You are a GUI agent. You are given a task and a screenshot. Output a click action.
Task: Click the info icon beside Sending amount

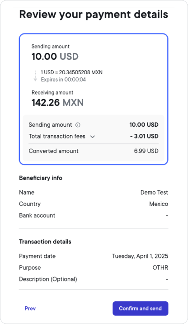[x=78, y=125]
